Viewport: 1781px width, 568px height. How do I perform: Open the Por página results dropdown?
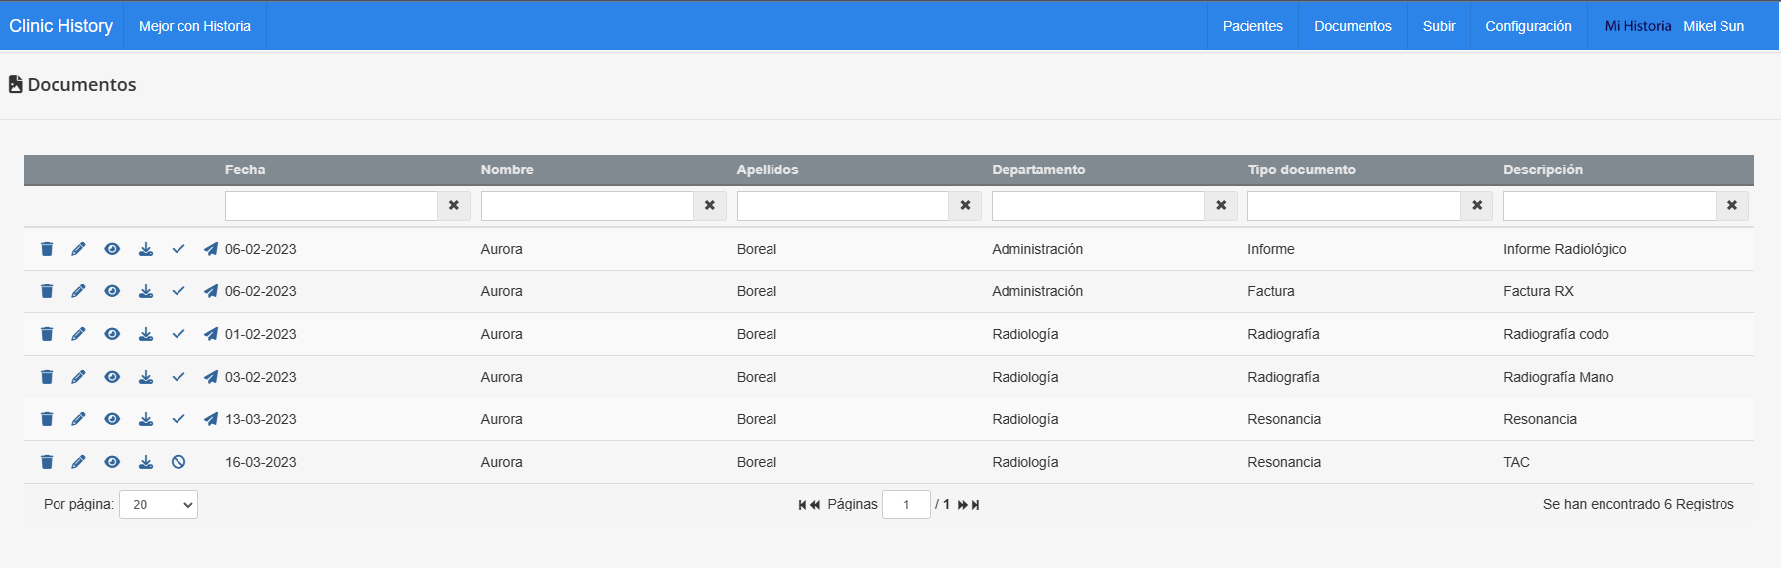tap(159, 505)
